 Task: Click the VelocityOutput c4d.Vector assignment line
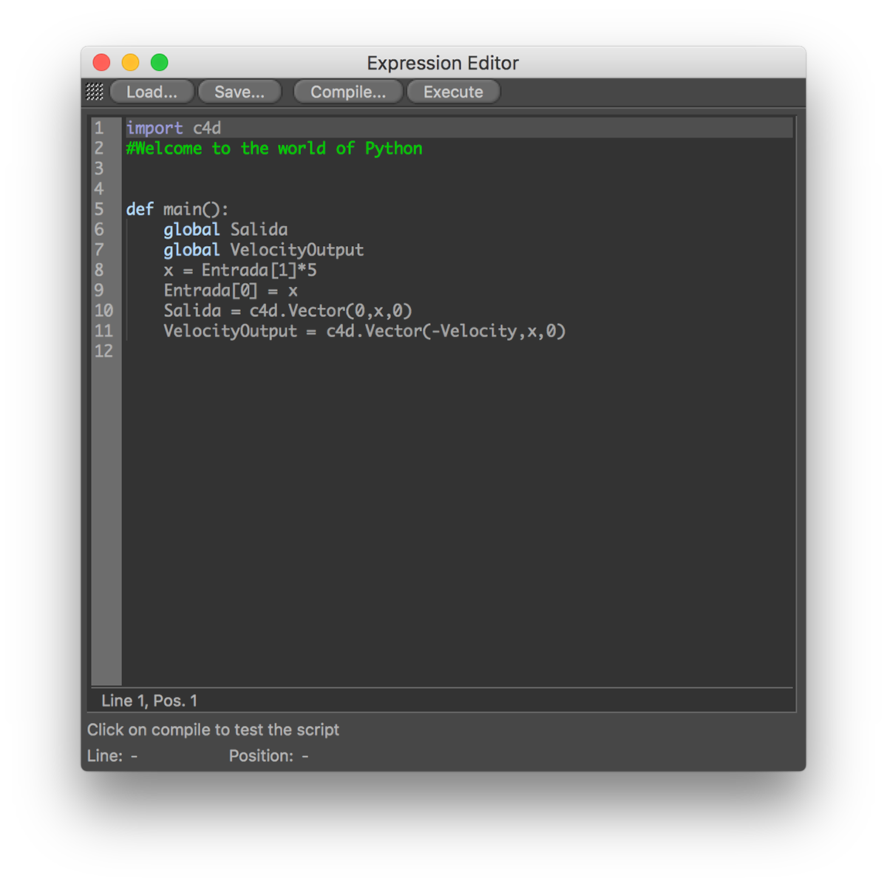(x=364, y=331)
